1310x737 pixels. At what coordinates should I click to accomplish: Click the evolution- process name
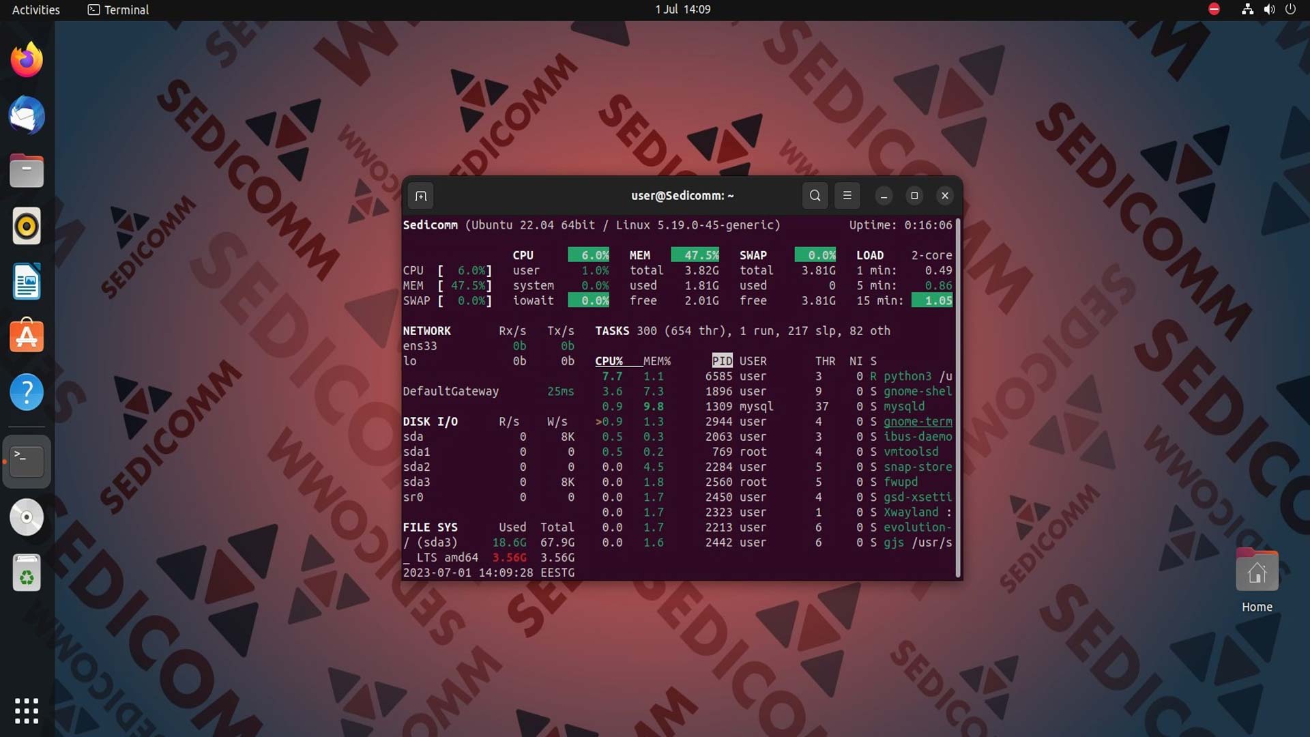point(918,527)
